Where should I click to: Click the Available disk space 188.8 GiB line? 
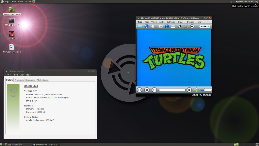(x=40, y=120)
